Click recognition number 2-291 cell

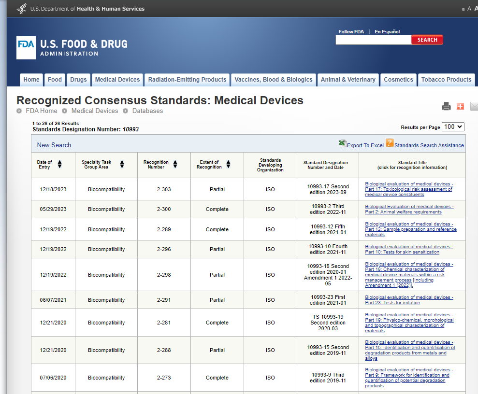click(x=164, y=300)
